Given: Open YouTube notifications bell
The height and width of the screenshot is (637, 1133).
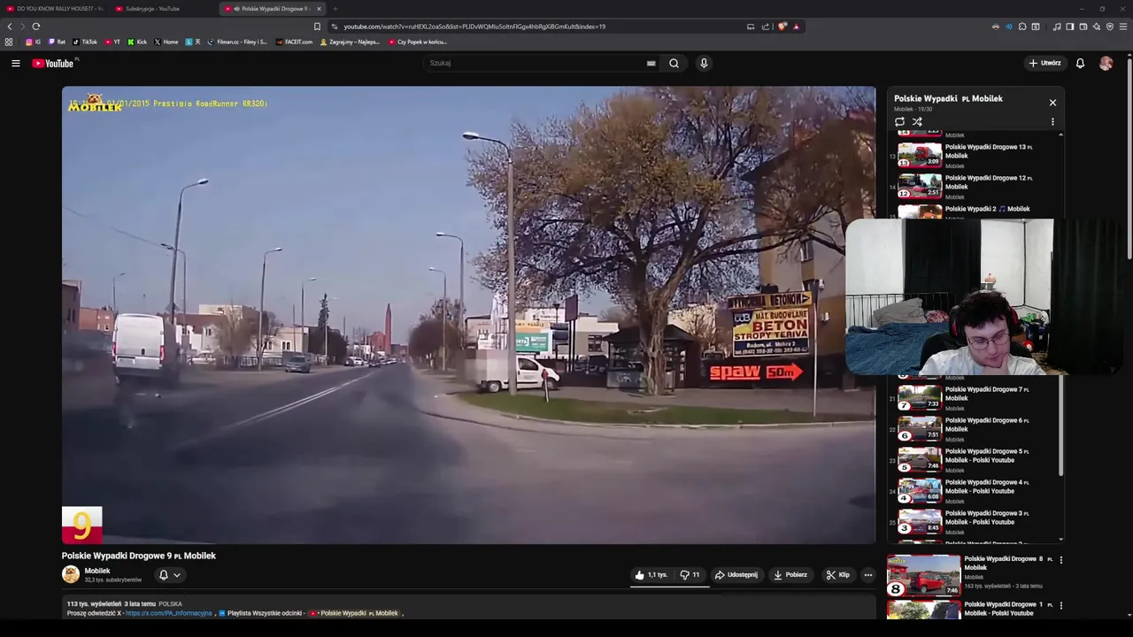Looking at the screenshot, I should tap(1080, 63).
